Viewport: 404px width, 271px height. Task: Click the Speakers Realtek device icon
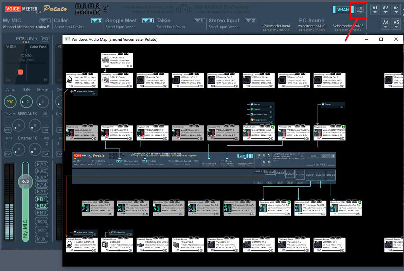106,245
